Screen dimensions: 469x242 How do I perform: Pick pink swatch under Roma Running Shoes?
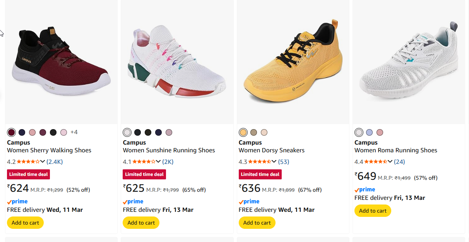380,133
